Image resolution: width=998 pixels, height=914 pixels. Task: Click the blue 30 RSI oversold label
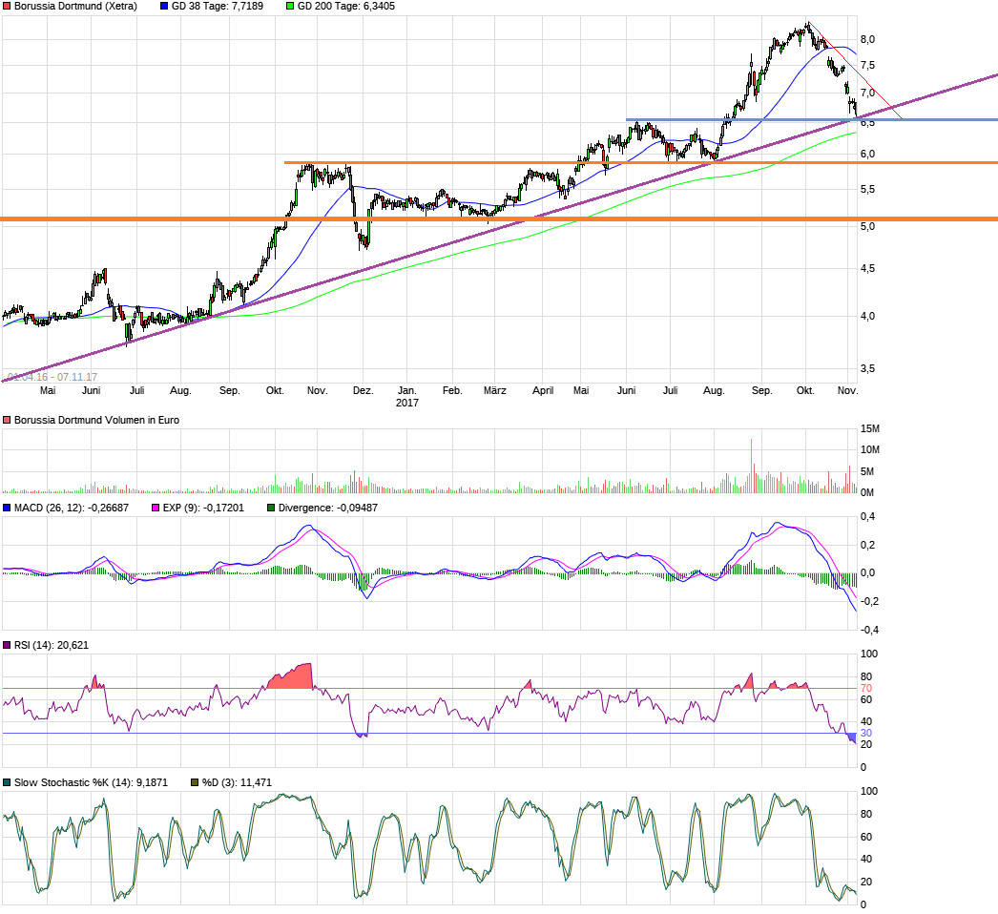(x=866, y=734)
